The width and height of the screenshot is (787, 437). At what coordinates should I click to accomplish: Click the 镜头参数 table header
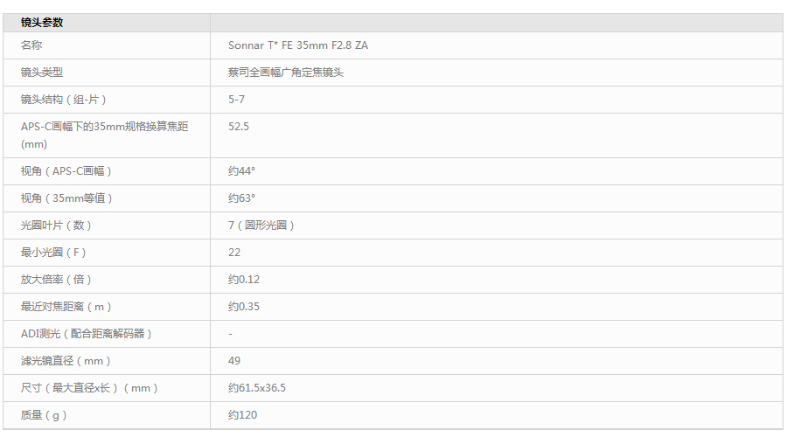coord(42,23)
